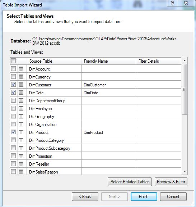Open Preview & Filter

coord(171,182)
